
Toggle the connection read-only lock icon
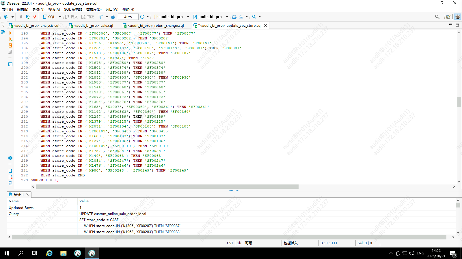click(113, 17)
